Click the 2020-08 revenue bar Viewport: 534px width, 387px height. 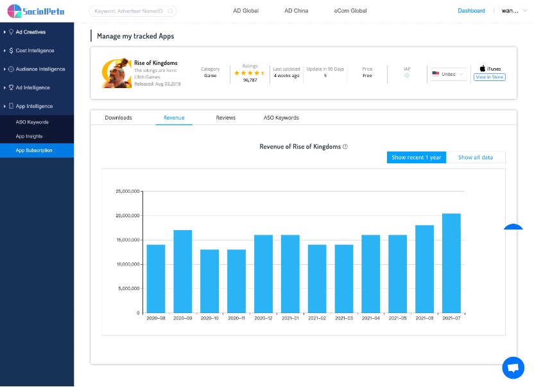click(155, 278)
